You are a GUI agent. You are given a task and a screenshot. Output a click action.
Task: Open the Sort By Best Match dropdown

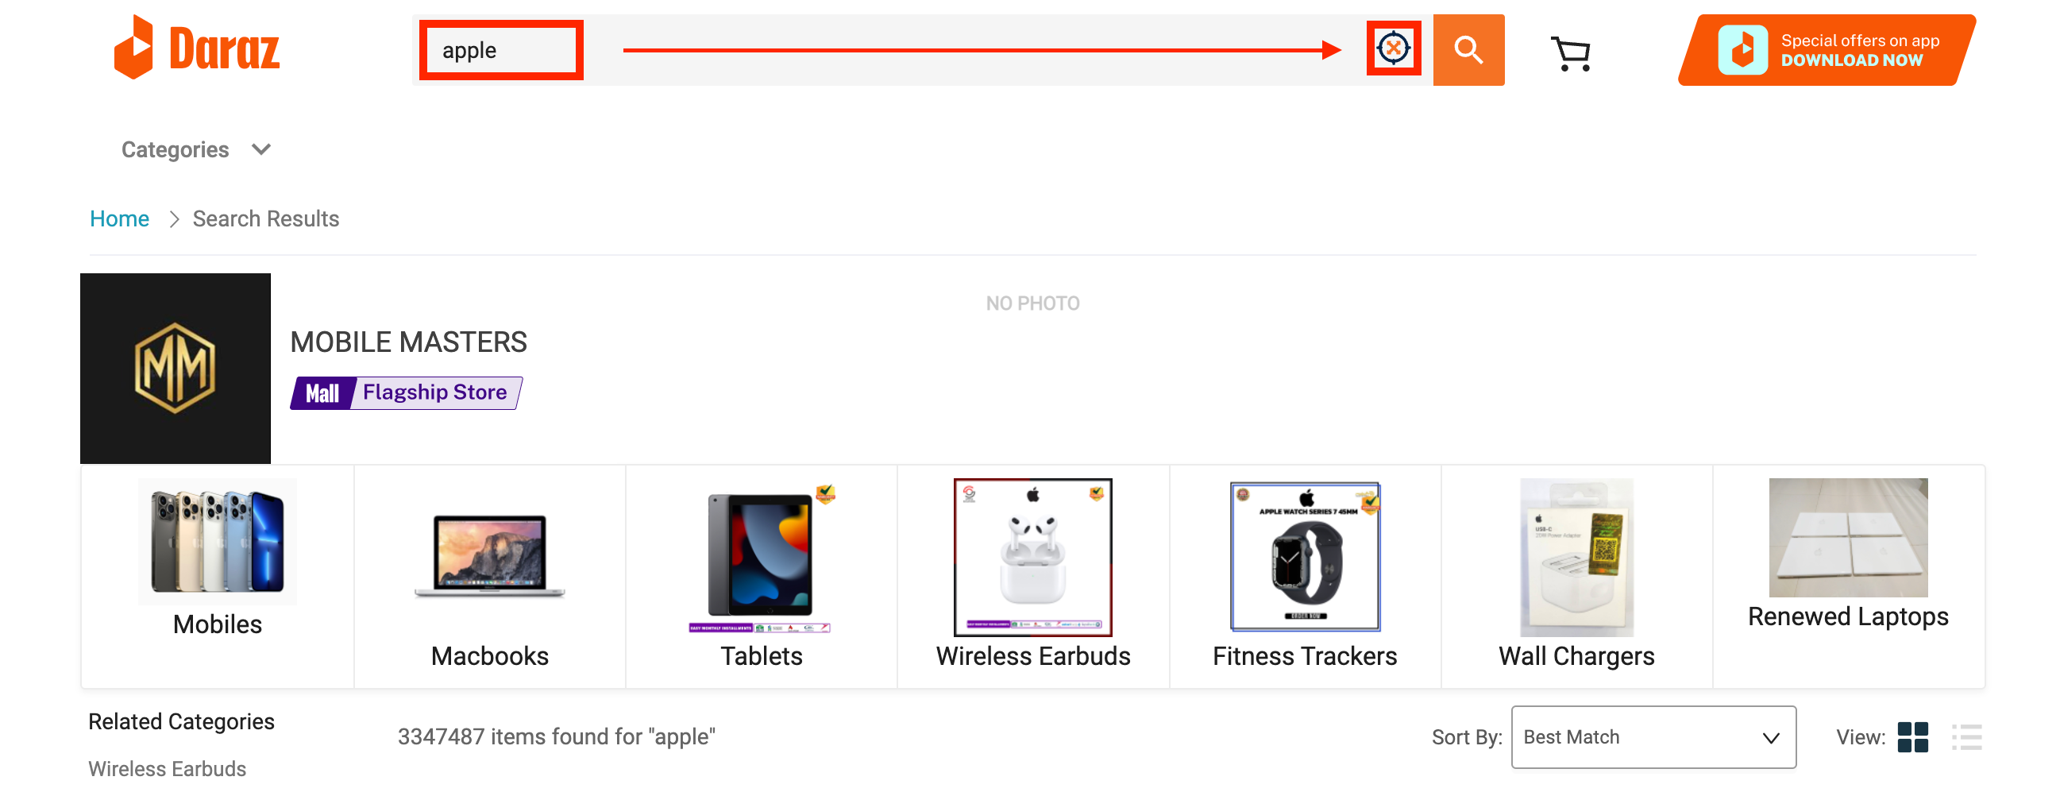(x=1653, y=736)
